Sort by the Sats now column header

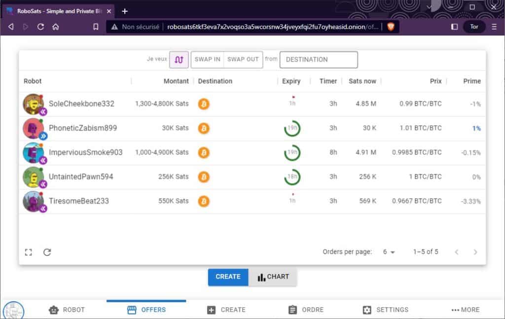[362, 81]
